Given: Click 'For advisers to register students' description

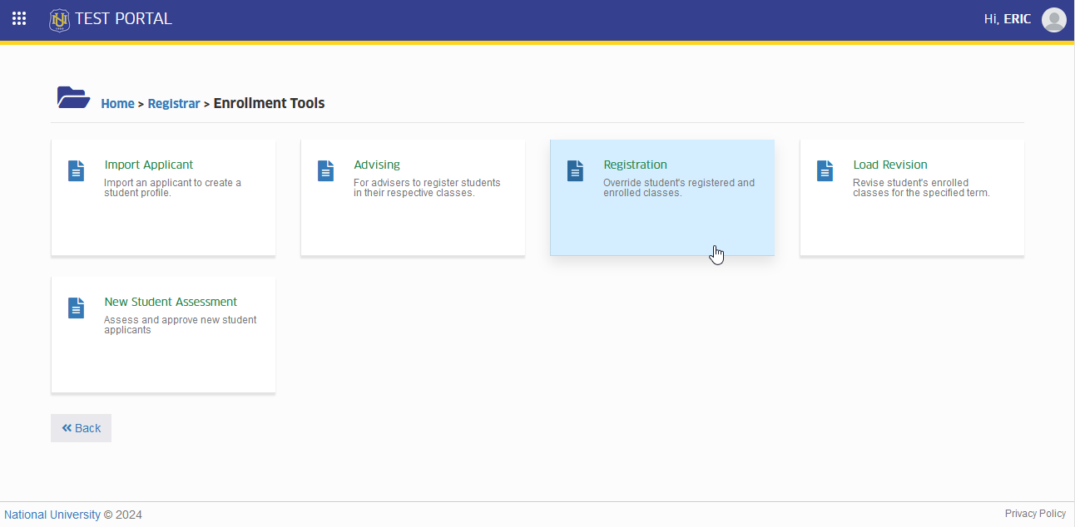Looking at the screenshot, I should click(427, 188).
